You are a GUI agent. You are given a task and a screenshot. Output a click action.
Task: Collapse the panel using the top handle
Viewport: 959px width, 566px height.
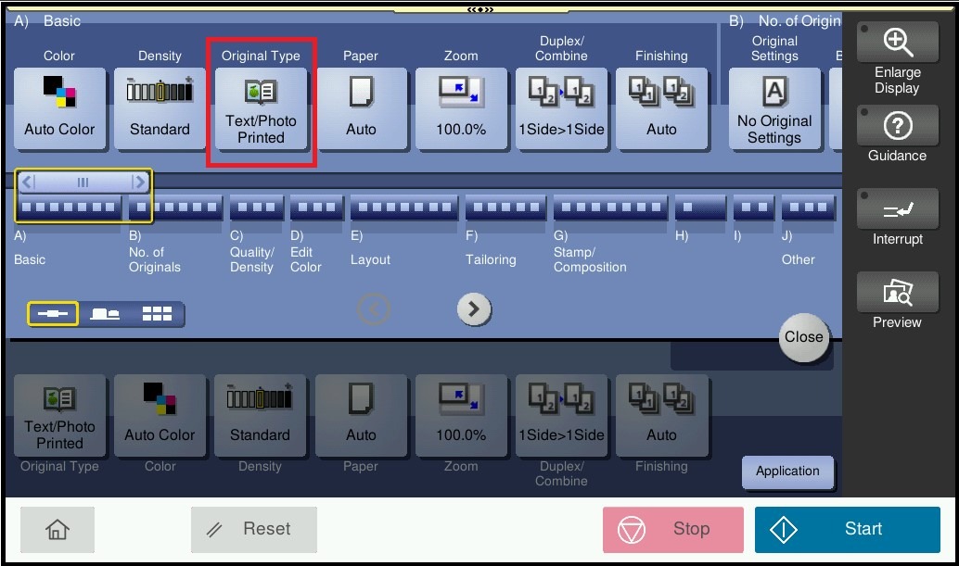479,9
